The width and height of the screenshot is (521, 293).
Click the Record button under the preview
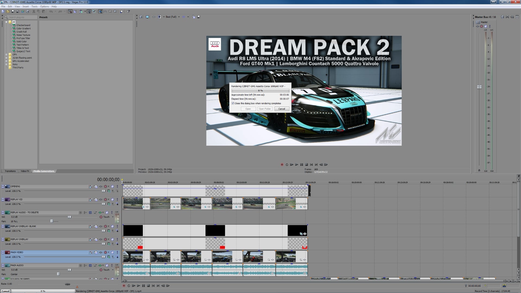click(x=282, y=165)
